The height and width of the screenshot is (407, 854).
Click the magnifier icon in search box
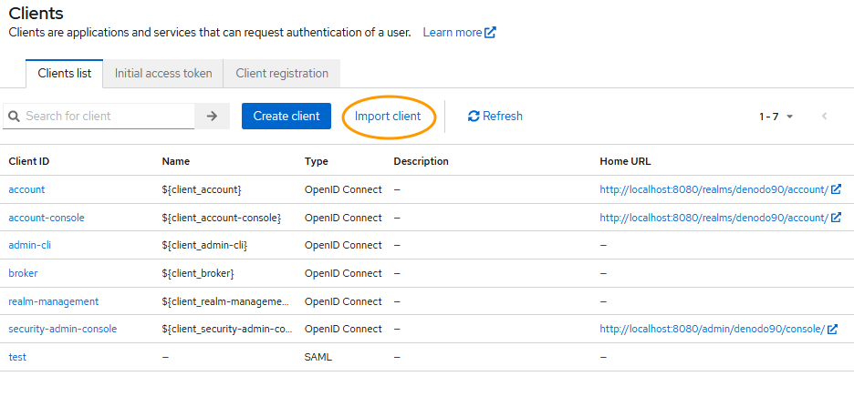click(15, 117)
